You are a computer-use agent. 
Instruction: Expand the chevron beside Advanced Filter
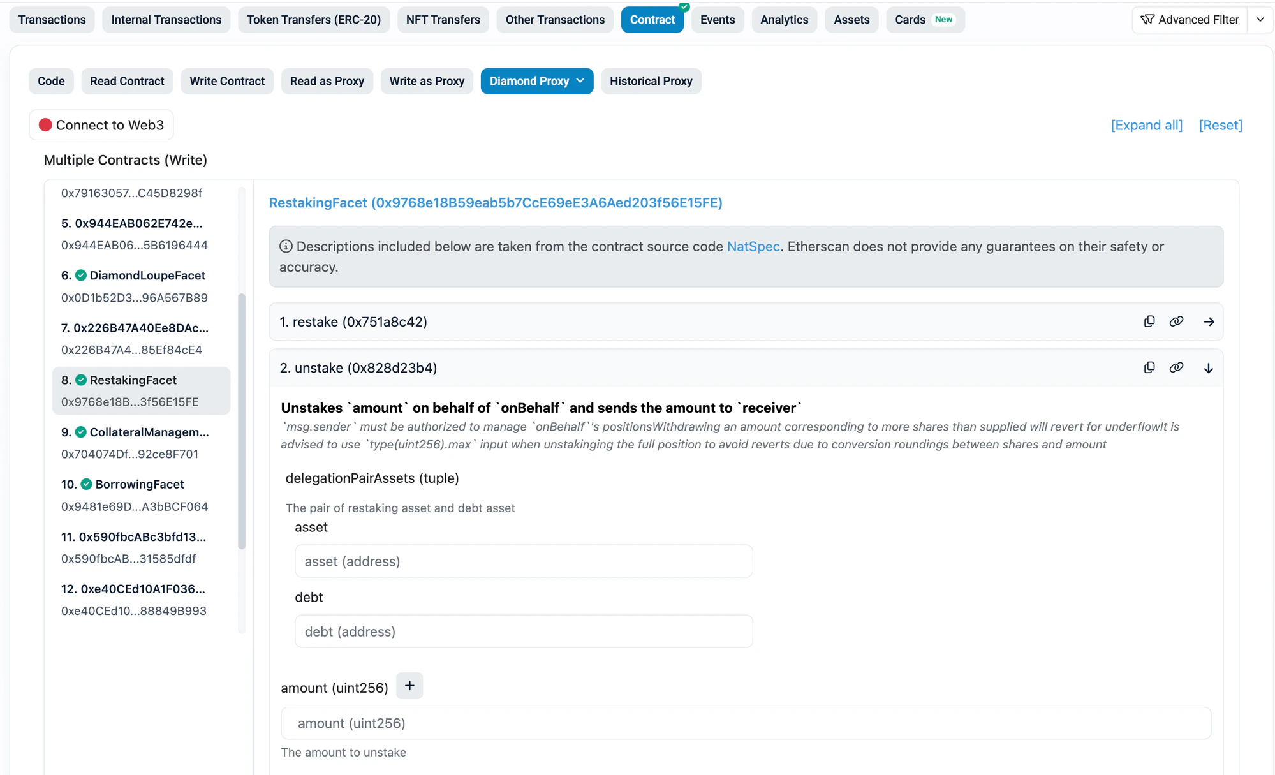pos(1260,20)
